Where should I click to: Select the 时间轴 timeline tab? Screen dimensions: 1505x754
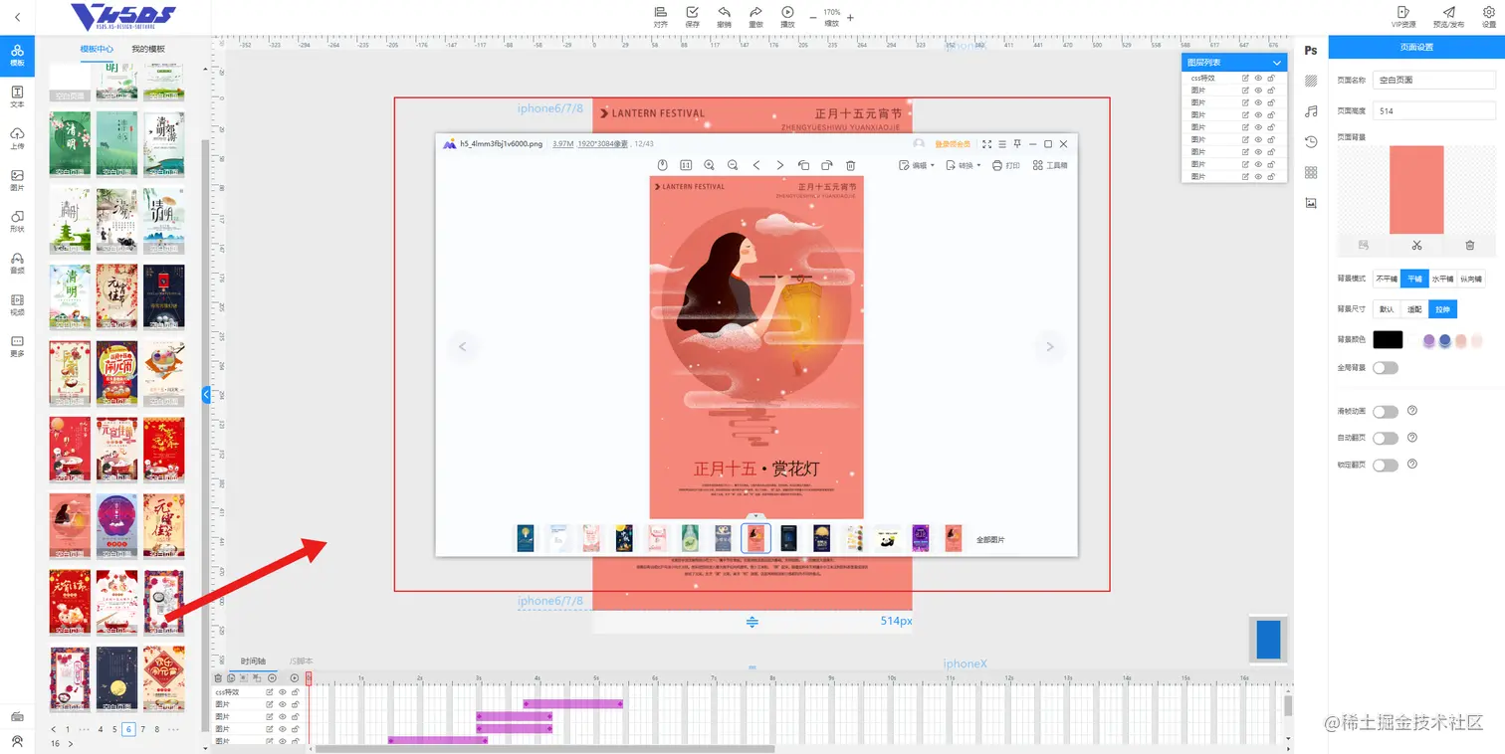coord(253,661)
